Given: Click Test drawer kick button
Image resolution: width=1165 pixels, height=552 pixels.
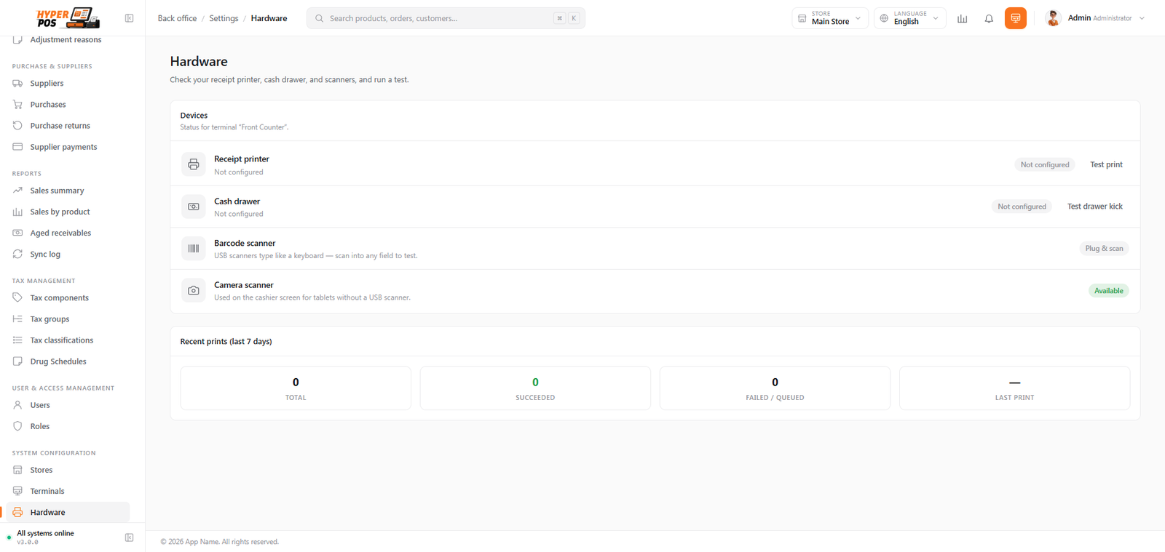Looking at the screenshot, I should tap(1095, 207).
